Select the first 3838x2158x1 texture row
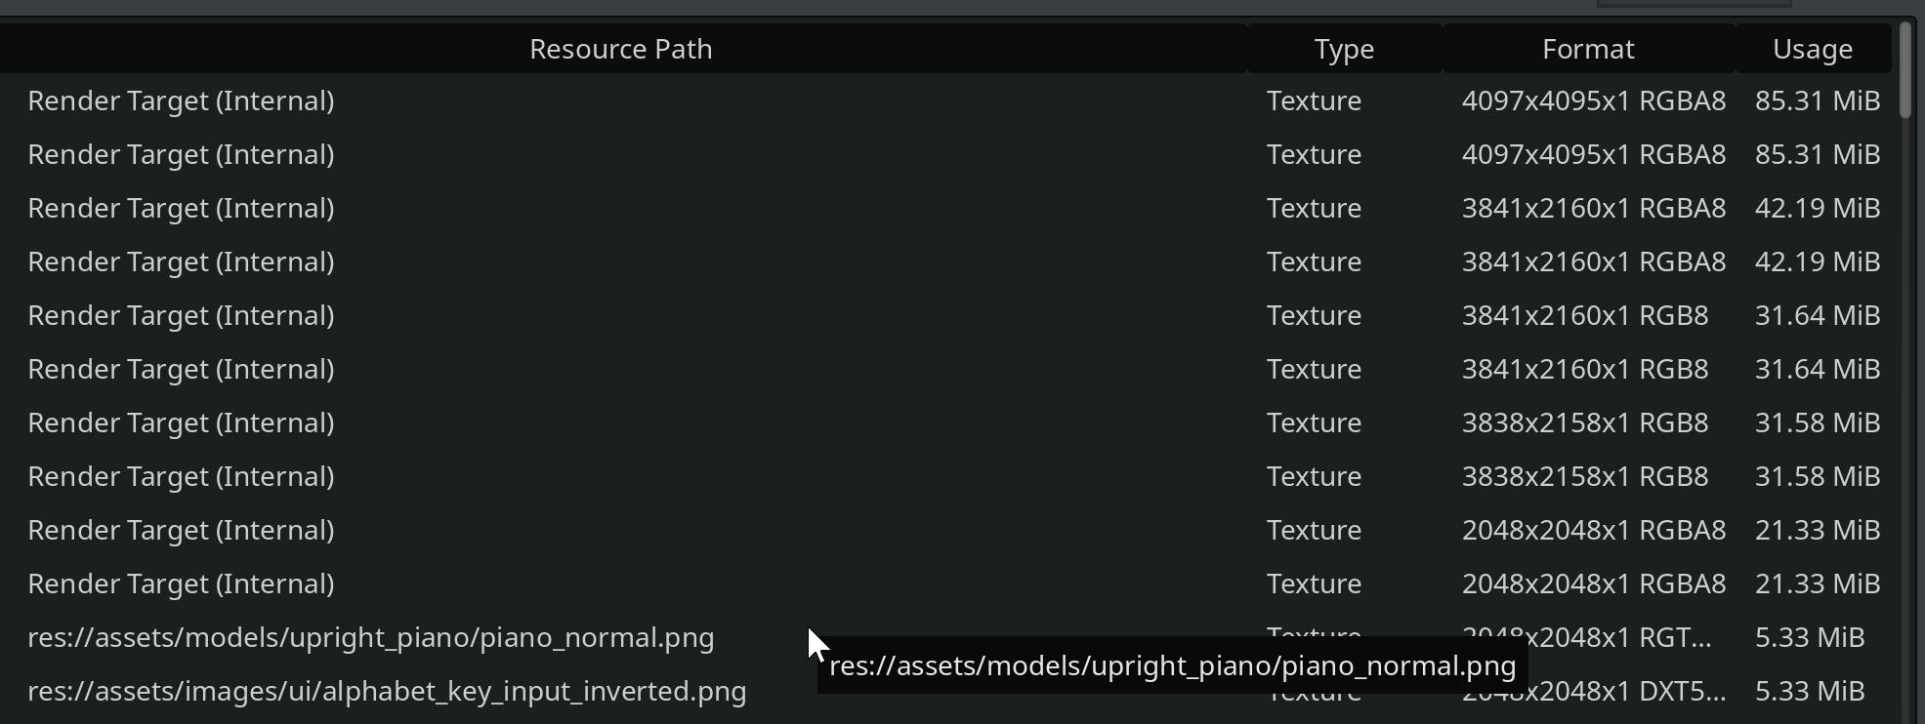This screenshot has width=1925, height=724. click(391, 422)
